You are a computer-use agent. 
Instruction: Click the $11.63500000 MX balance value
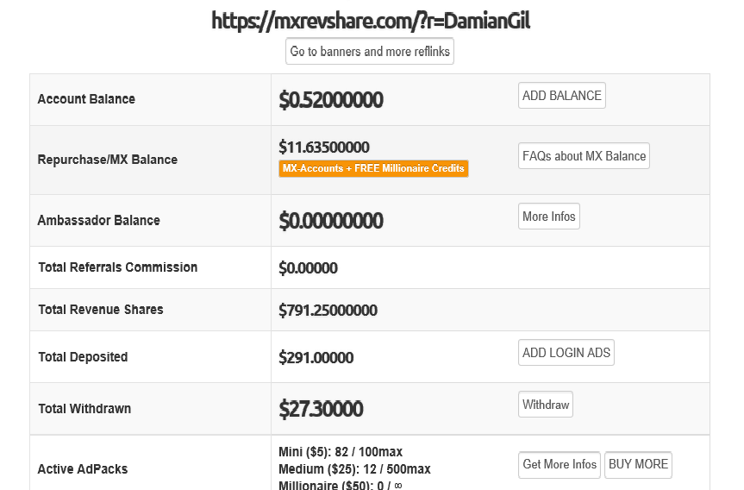pyautogui.click(x=324, y=148)
